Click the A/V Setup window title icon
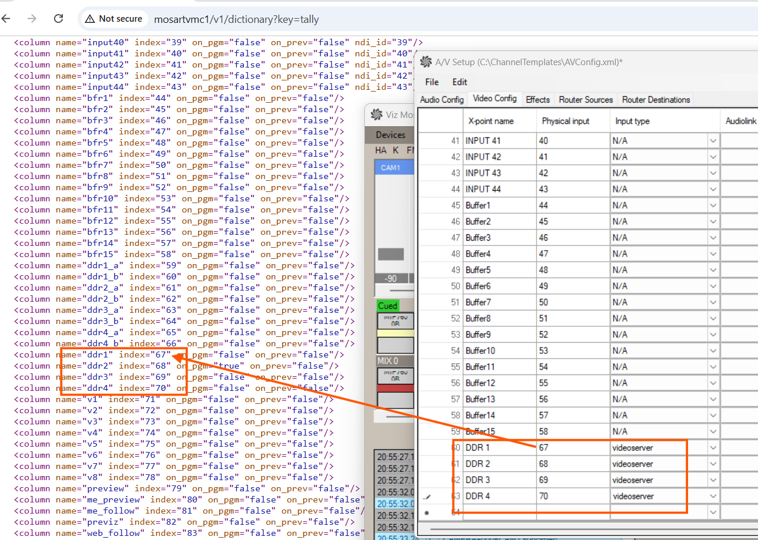The width and height of the screenshot is (758, 540). 426,62
